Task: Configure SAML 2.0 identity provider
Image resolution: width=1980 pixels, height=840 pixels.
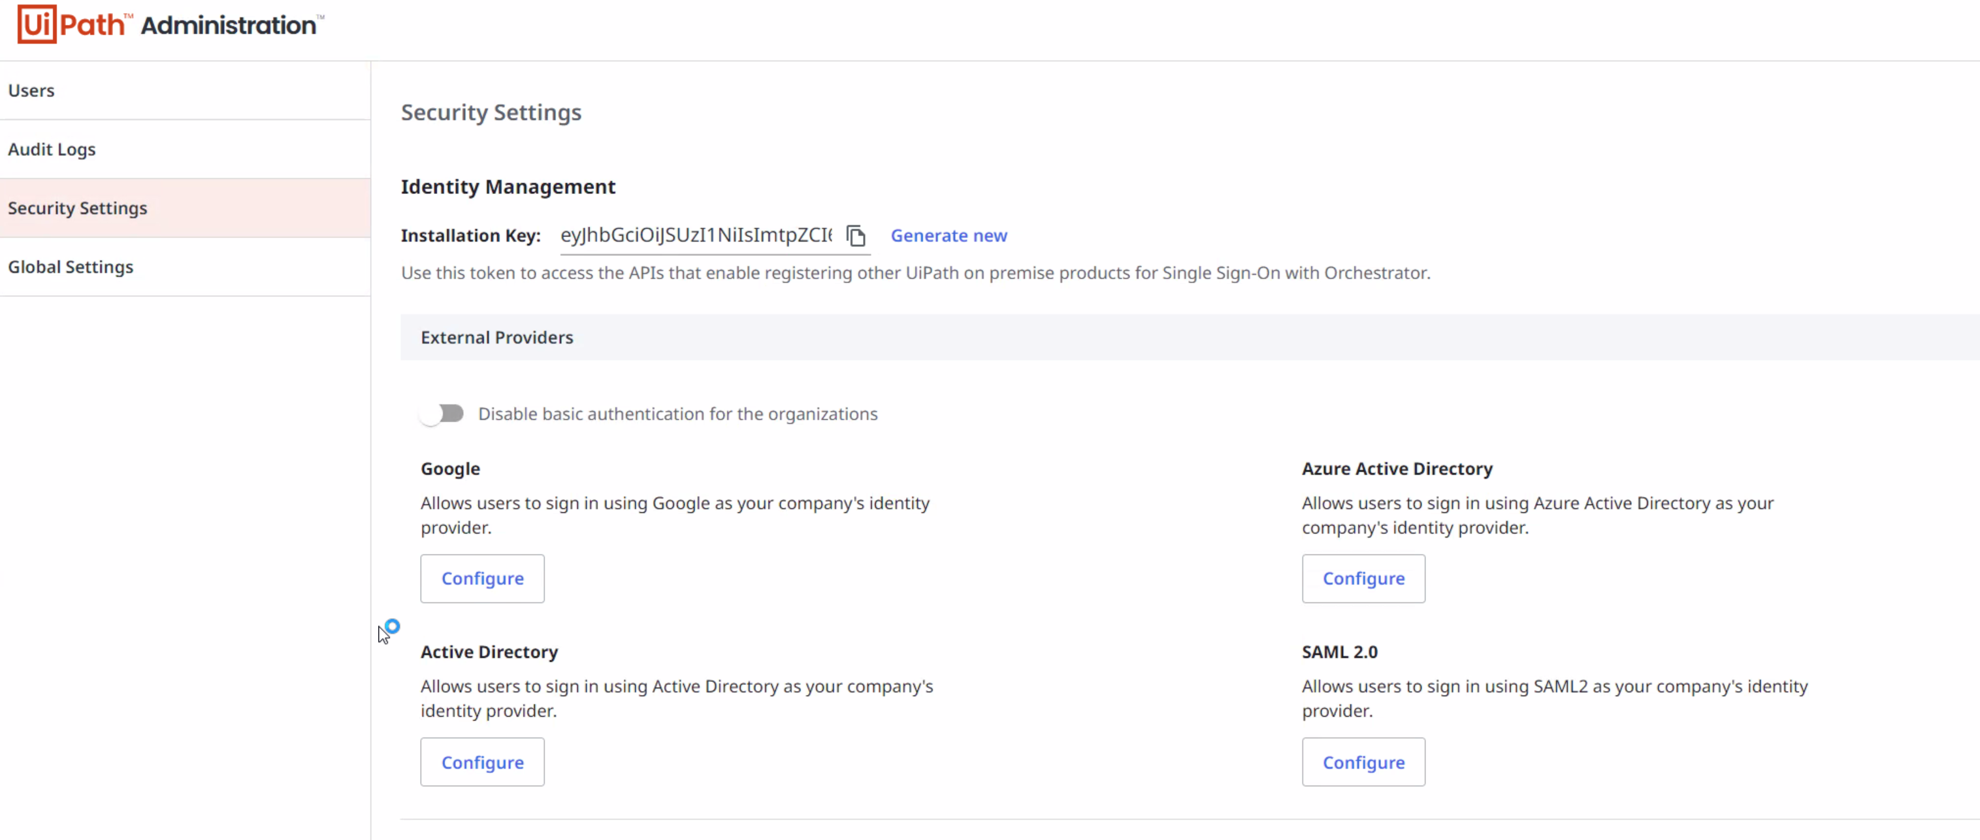Action: 1364,762
